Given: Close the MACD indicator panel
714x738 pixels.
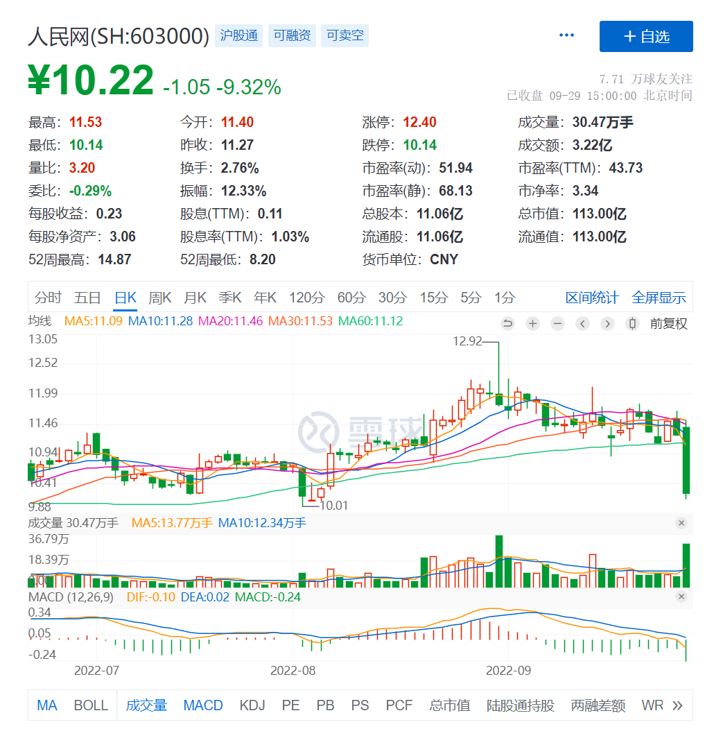Looking at the screenshot, I should pos(681,597).
